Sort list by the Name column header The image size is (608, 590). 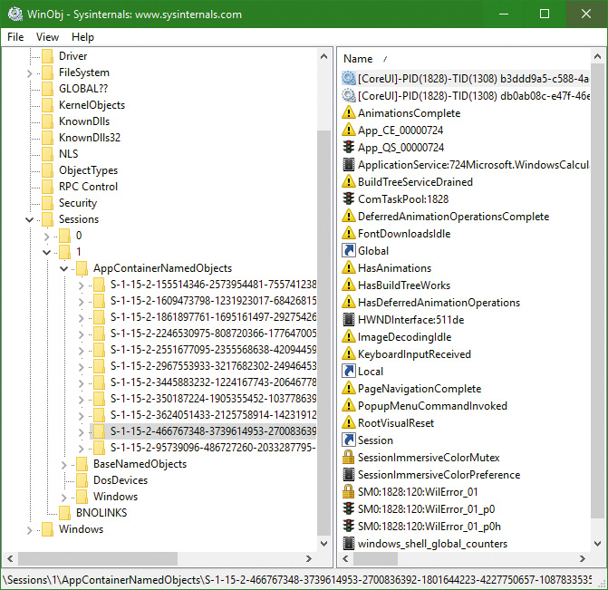click(358, 59)
